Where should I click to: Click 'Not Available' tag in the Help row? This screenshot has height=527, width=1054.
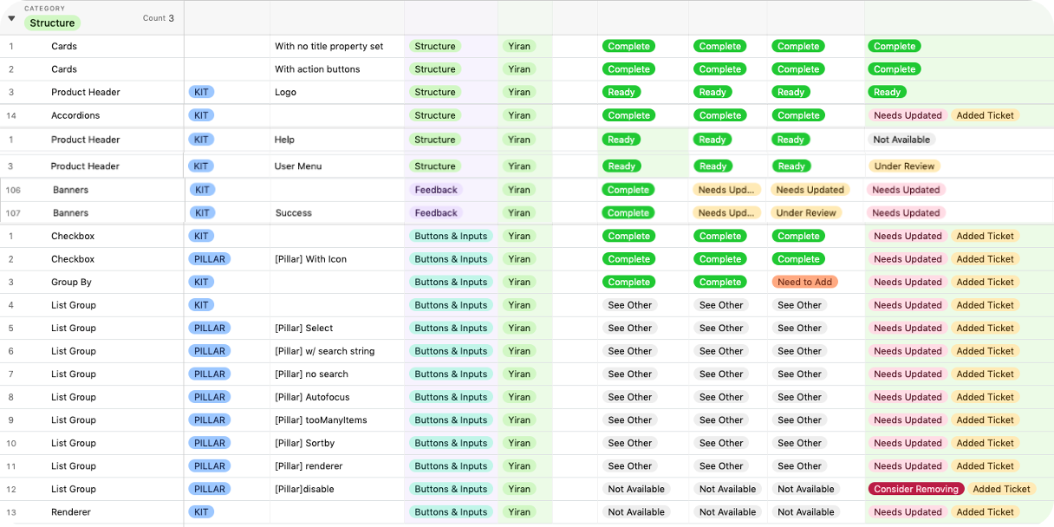(901, 140)
